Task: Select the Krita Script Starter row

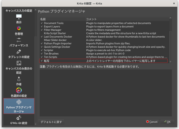Action: (x=104, y=33)
